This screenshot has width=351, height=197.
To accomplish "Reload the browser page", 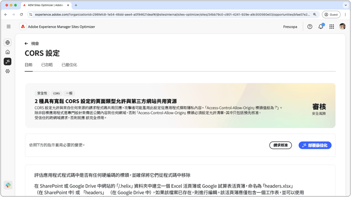I will coord(21,14).
